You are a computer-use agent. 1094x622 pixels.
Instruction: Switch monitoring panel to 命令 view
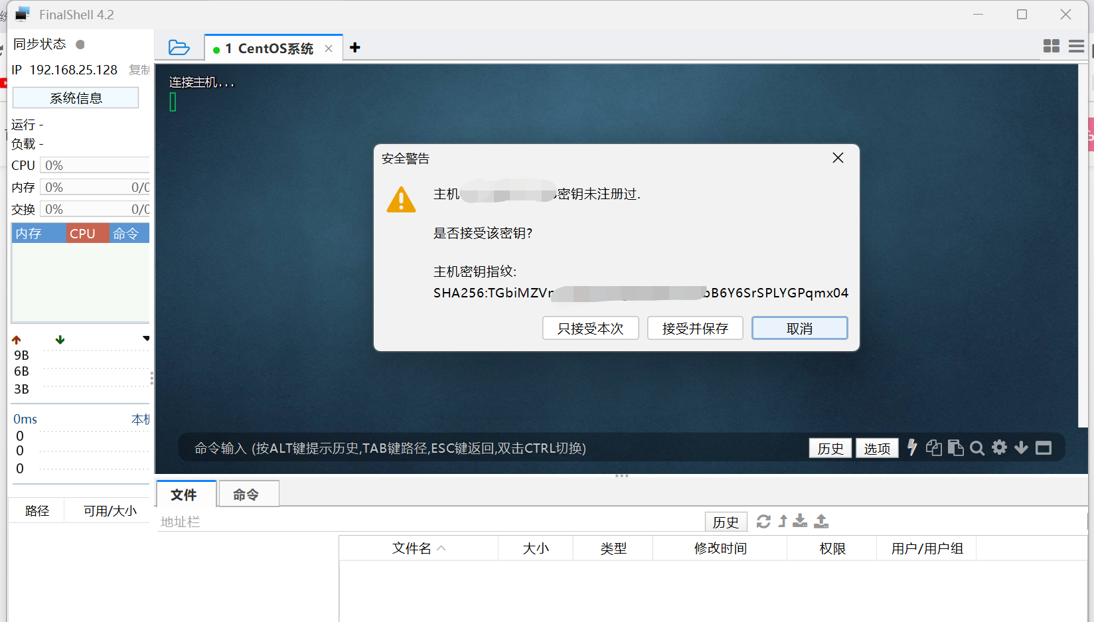pos(127,233)
